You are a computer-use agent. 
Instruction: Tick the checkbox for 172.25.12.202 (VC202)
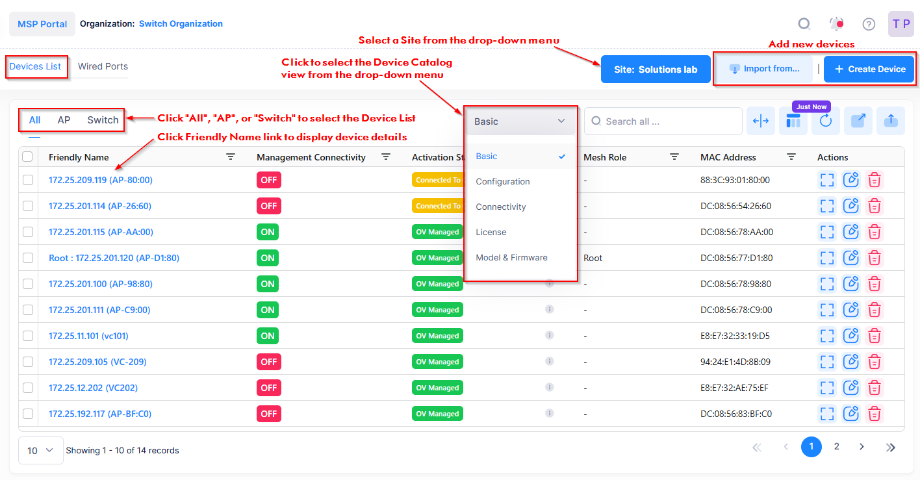28,388
